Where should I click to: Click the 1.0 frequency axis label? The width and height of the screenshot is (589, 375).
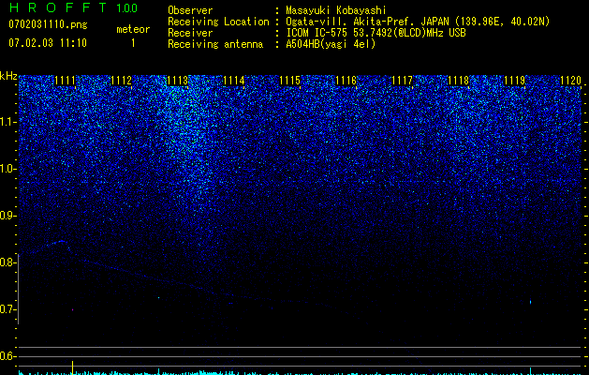(x=7, y=169)
